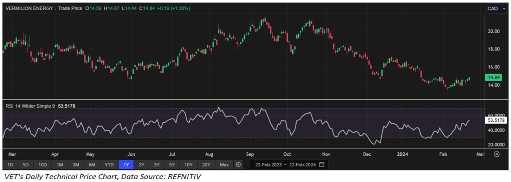
Task: Click the 16.00 price axis label
Action: click(x=493, y=67)
